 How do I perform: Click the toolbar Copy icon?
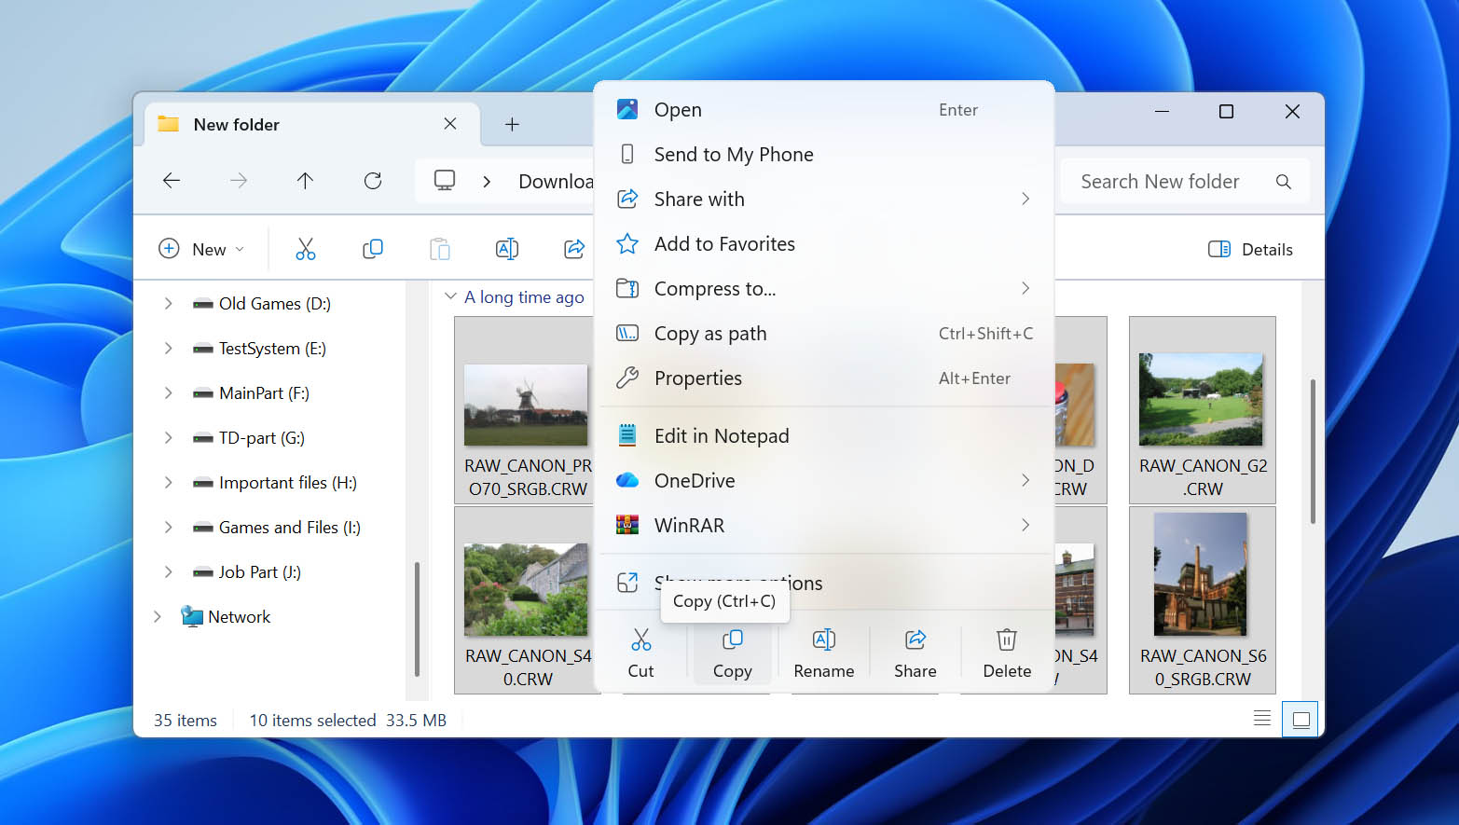click(x=373, y=249)
